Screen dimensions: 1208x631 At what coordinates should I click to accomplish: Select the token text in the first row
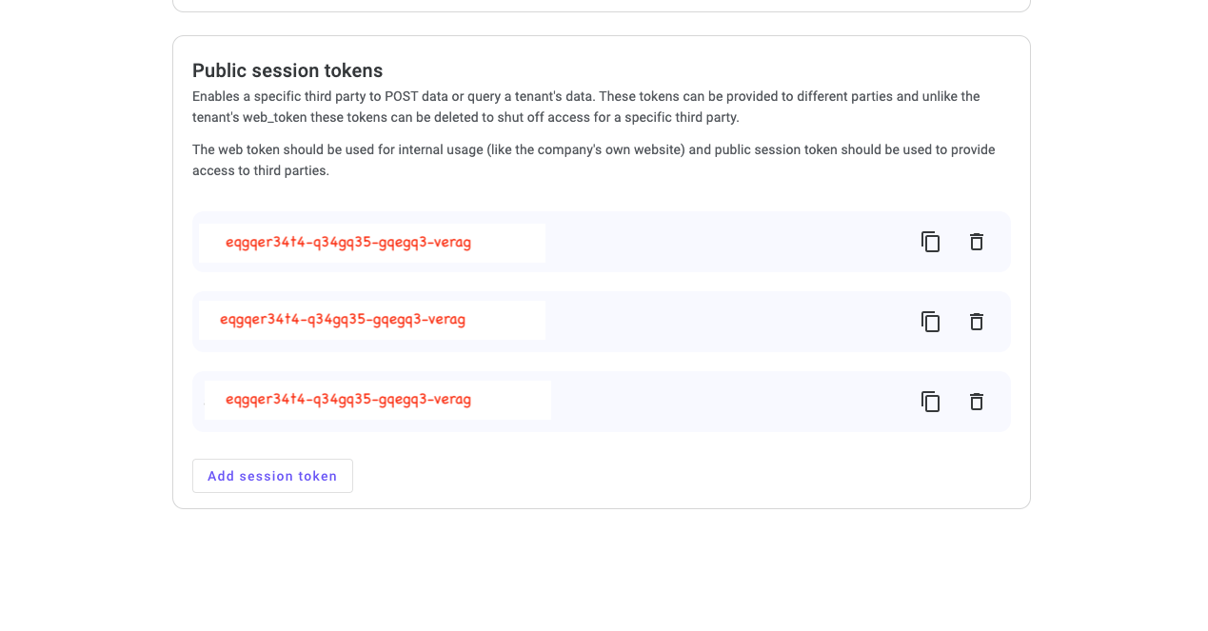(347, 242)
